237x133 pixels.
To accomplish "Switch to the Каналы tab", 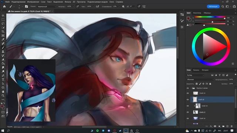I will click(x=196, y=70).
